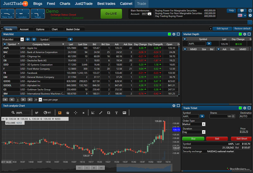The image size is (253, 173).
Task: Click the green Buy button
Action: (193, 139)
